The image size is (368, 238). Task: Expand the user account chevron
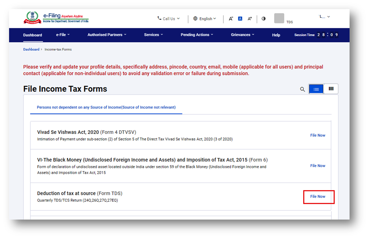tap(328, 16)
